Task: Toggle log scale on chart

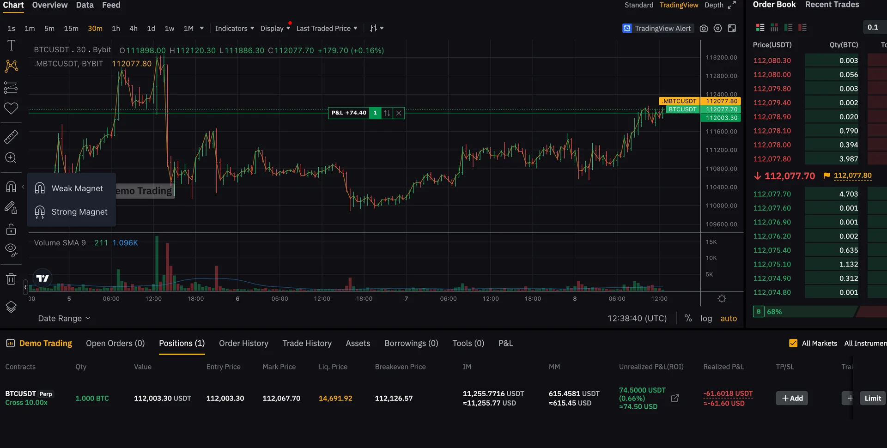Action: coord(706,318)
